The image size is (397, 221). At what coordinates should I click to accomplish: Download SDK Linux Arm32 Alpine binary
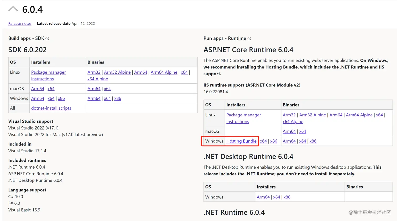(117, 72)
